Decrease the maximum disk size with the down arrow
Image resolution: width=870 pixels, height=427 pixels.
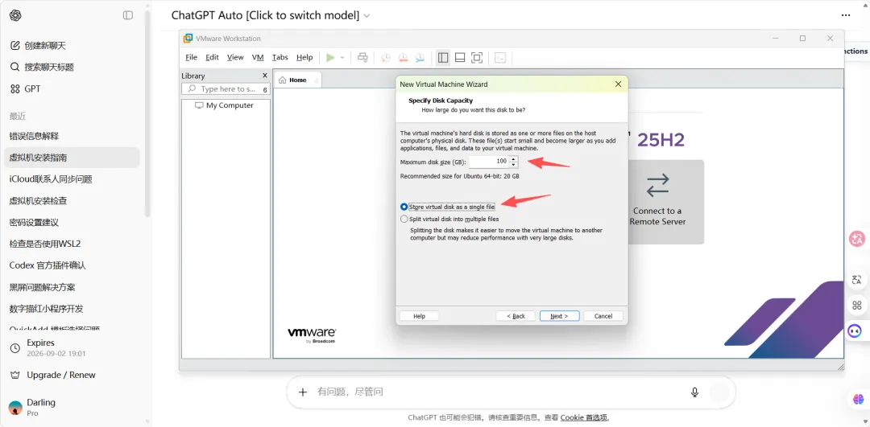513,165
